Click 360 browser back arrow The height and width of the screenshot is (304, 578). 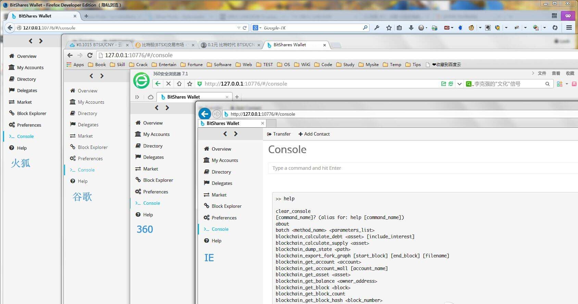pyautogui.click(x=158, y=84)
